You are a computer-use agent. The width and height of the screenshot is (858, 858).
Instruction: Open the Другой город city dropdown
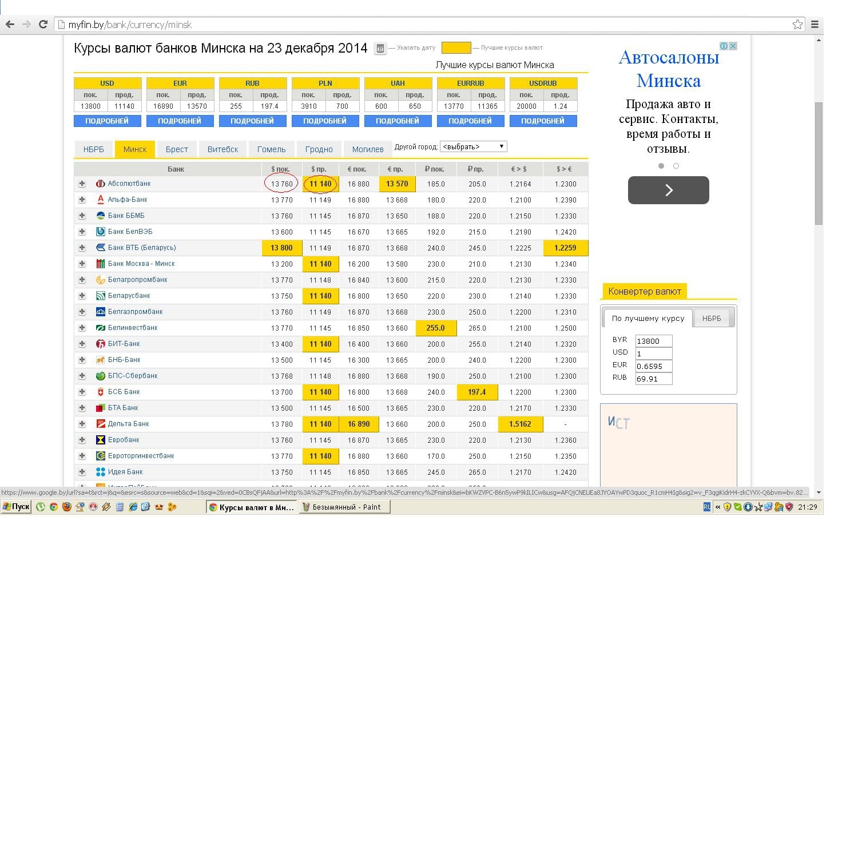tap(473, 146)
